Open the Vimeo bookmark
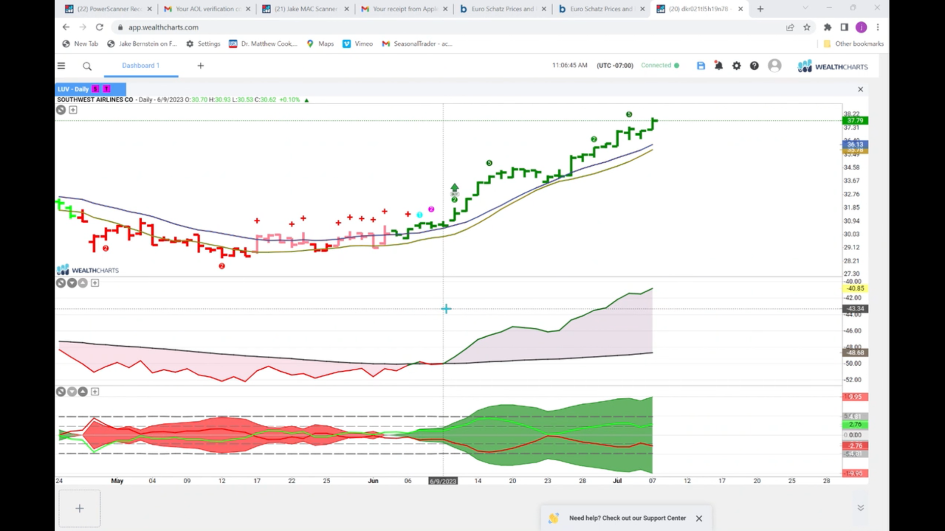945x531 pixels. point(358,44)
